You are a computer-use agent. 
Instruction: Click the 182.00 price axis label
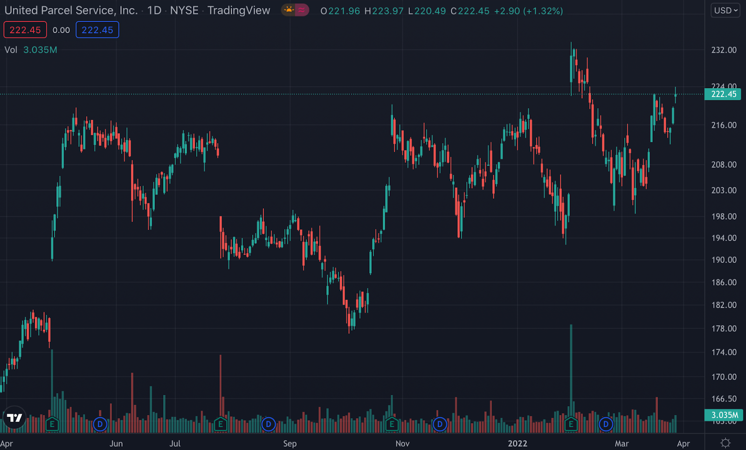(724, 305)
